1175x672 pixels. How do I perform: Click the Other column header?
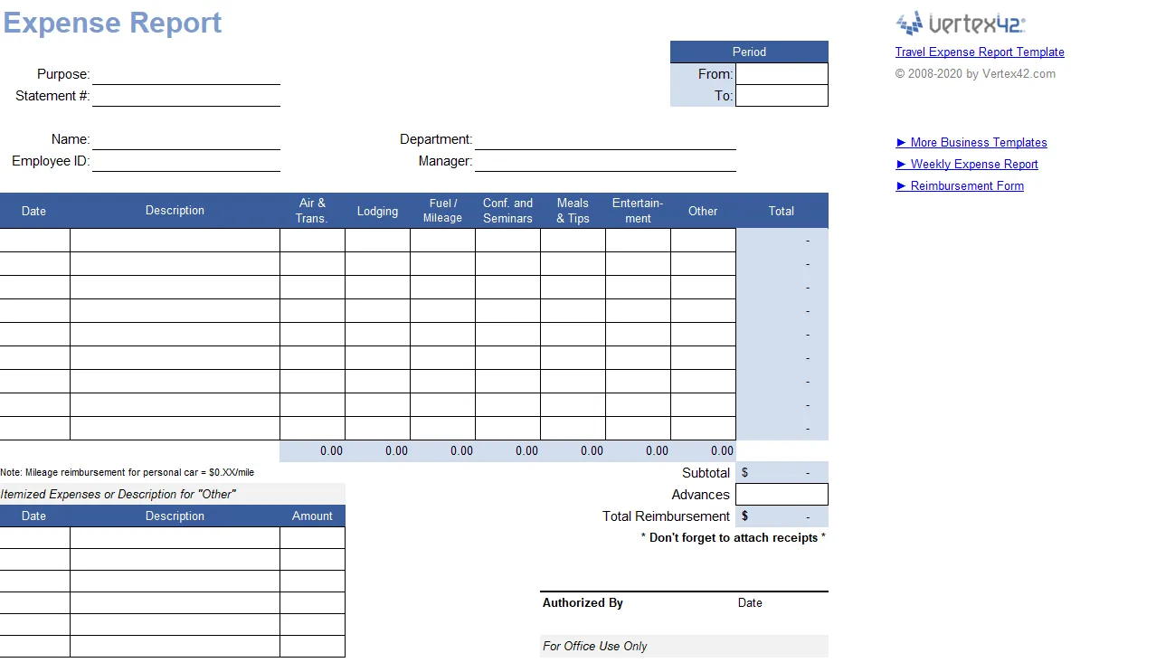[703, 211]
